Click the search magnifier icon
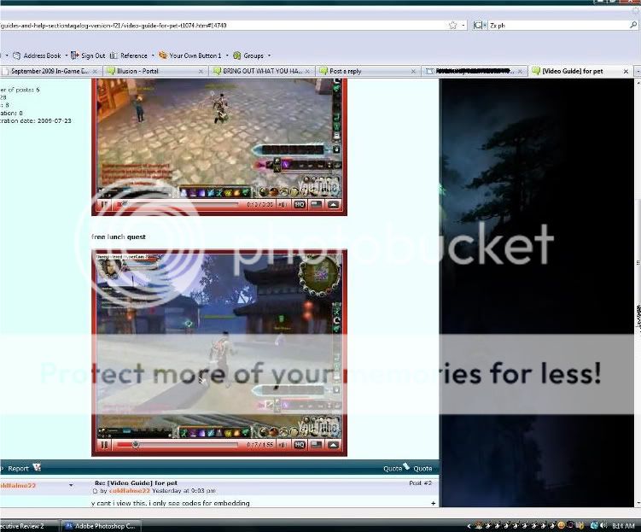 pos(632,26)
